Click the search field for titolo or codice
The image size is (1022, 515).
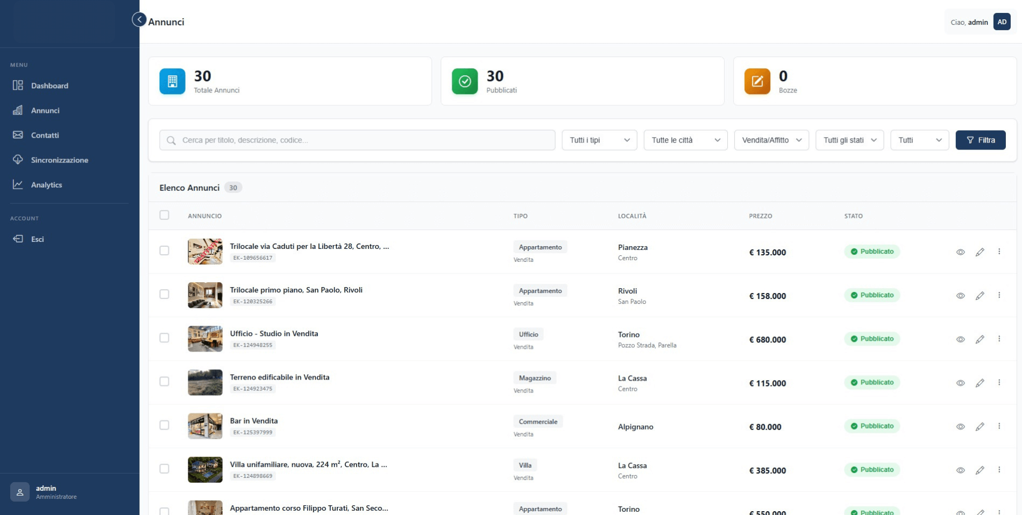(357, 140)
